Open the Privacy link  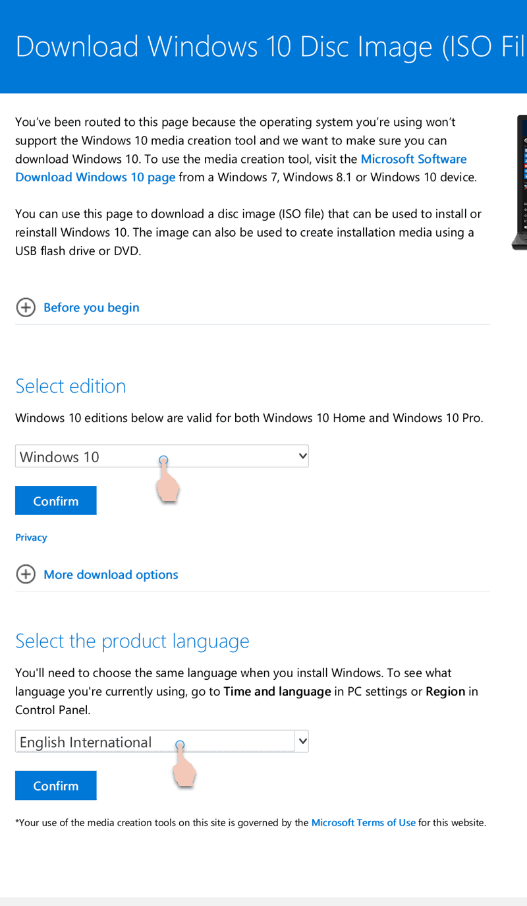(31, 537)
